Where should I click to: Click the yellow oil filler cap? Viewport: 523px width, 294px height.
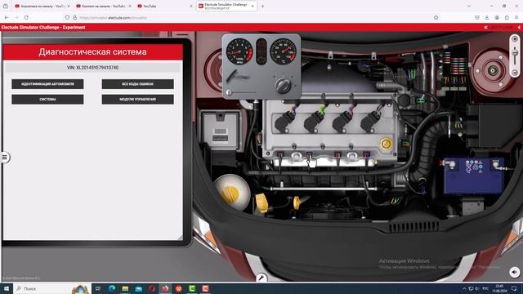[x=386, y=144]
